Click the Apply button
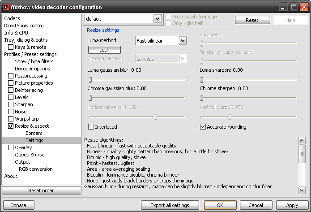Screen dimensions: 311x212 [292, 205]
